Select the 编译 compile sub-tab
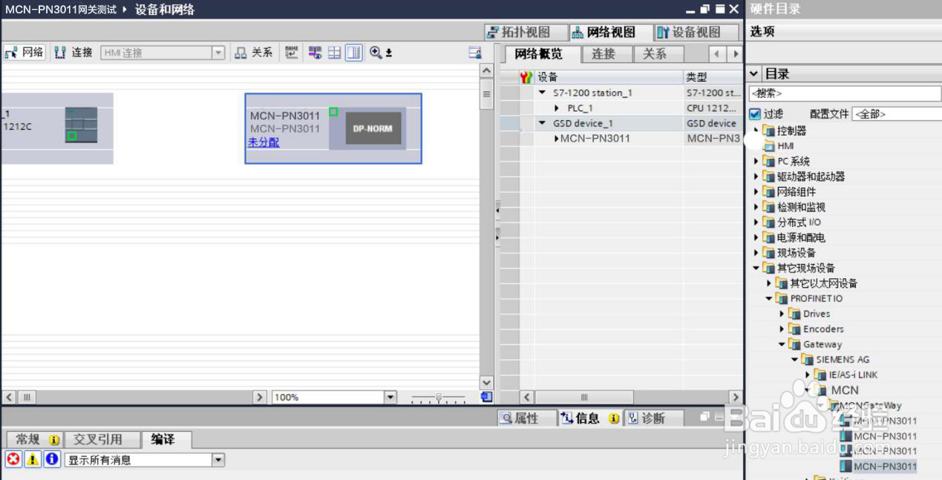This screenshot has width=942, height=480. point(166,440)
